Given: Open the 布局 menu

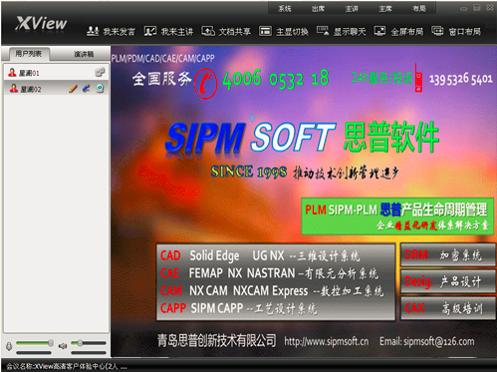Looking at the screenshot, I should 419,9.
